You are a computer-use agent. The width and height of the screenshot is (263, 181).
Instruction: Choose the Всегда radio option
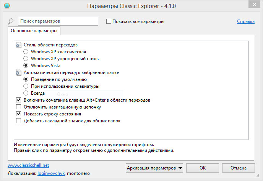coord(26,93)
